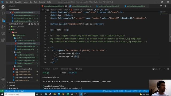Viewport: 171px width, 96px height.
Task: Collapse the LEARNING-ANGULAR section
Action: click(x=7, y=24)
